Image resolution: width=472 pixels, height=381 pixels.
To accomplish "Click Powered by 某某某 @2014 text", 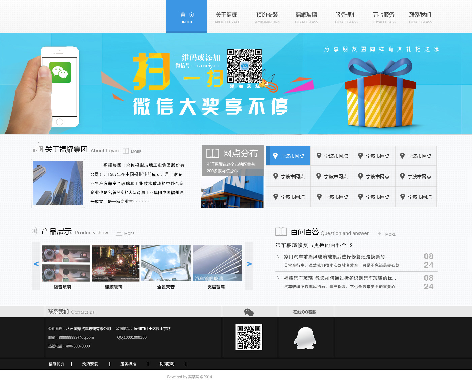I will tap(190, 377).
